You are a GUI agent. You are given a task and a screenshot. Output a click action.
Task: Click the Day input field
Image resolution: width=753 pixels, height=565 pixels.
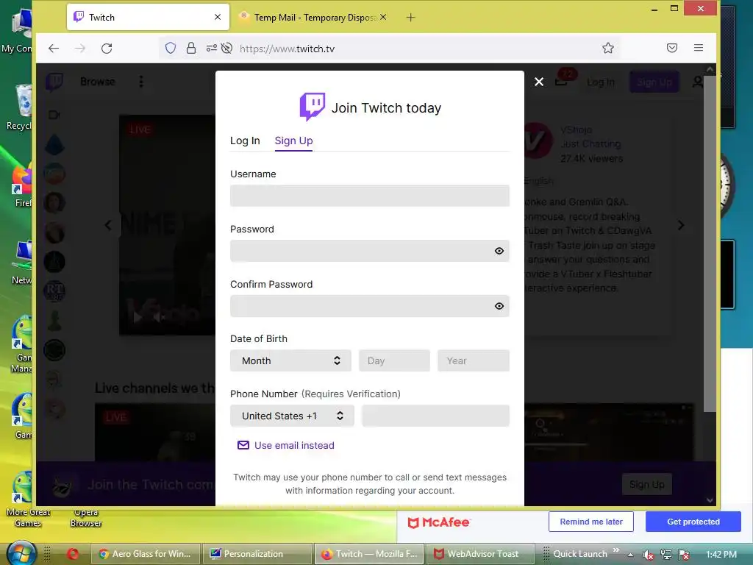(394, 360)
